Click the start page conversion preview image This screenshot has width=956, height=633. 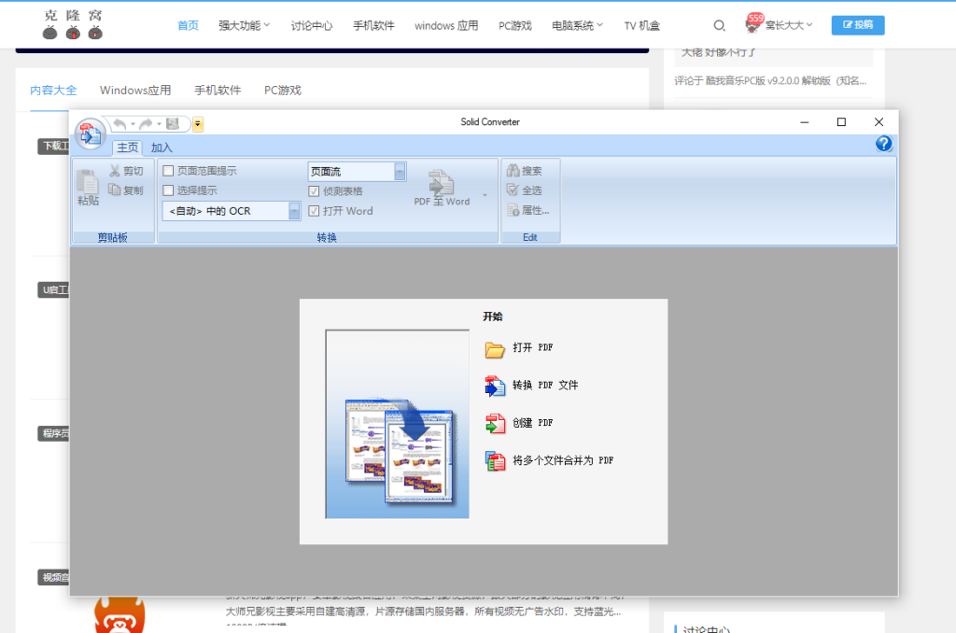tap(397, 424)
